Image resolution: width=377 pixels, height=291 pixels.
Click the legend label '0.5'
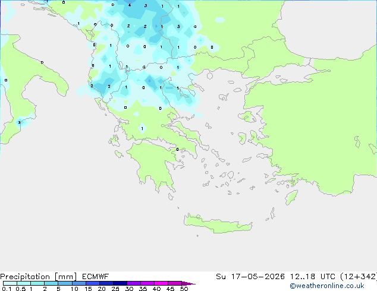tap(21, 289)
